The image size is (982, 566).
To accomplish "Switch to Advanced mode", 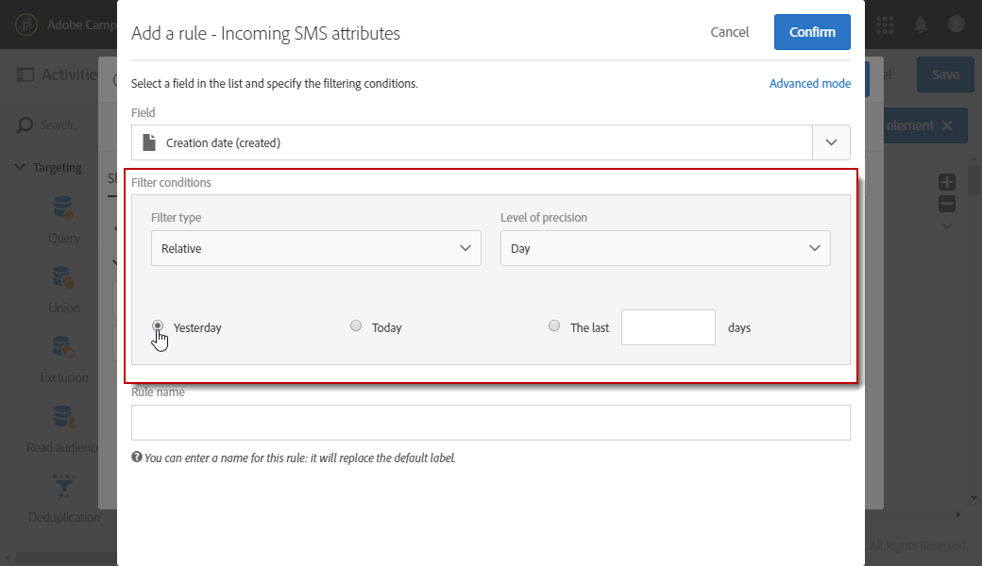I will 809,84.
